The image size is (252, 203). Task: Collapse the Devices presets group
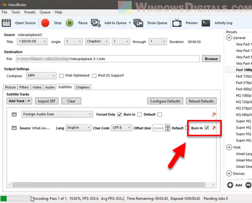(x=229, y=173)
